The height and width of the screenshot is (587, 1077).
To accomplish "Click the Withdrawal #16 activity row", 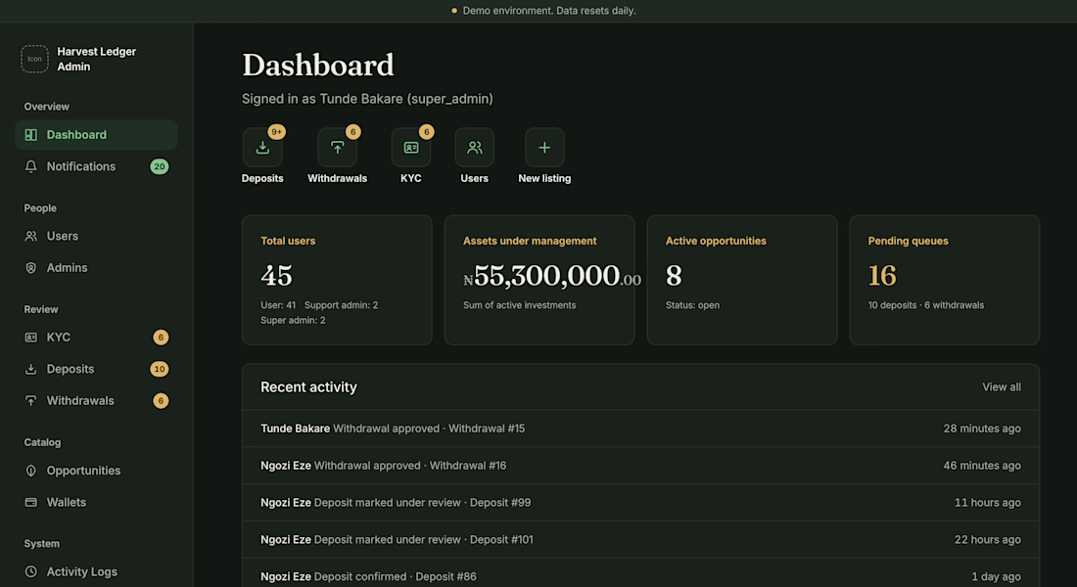I will click(641, 466).
